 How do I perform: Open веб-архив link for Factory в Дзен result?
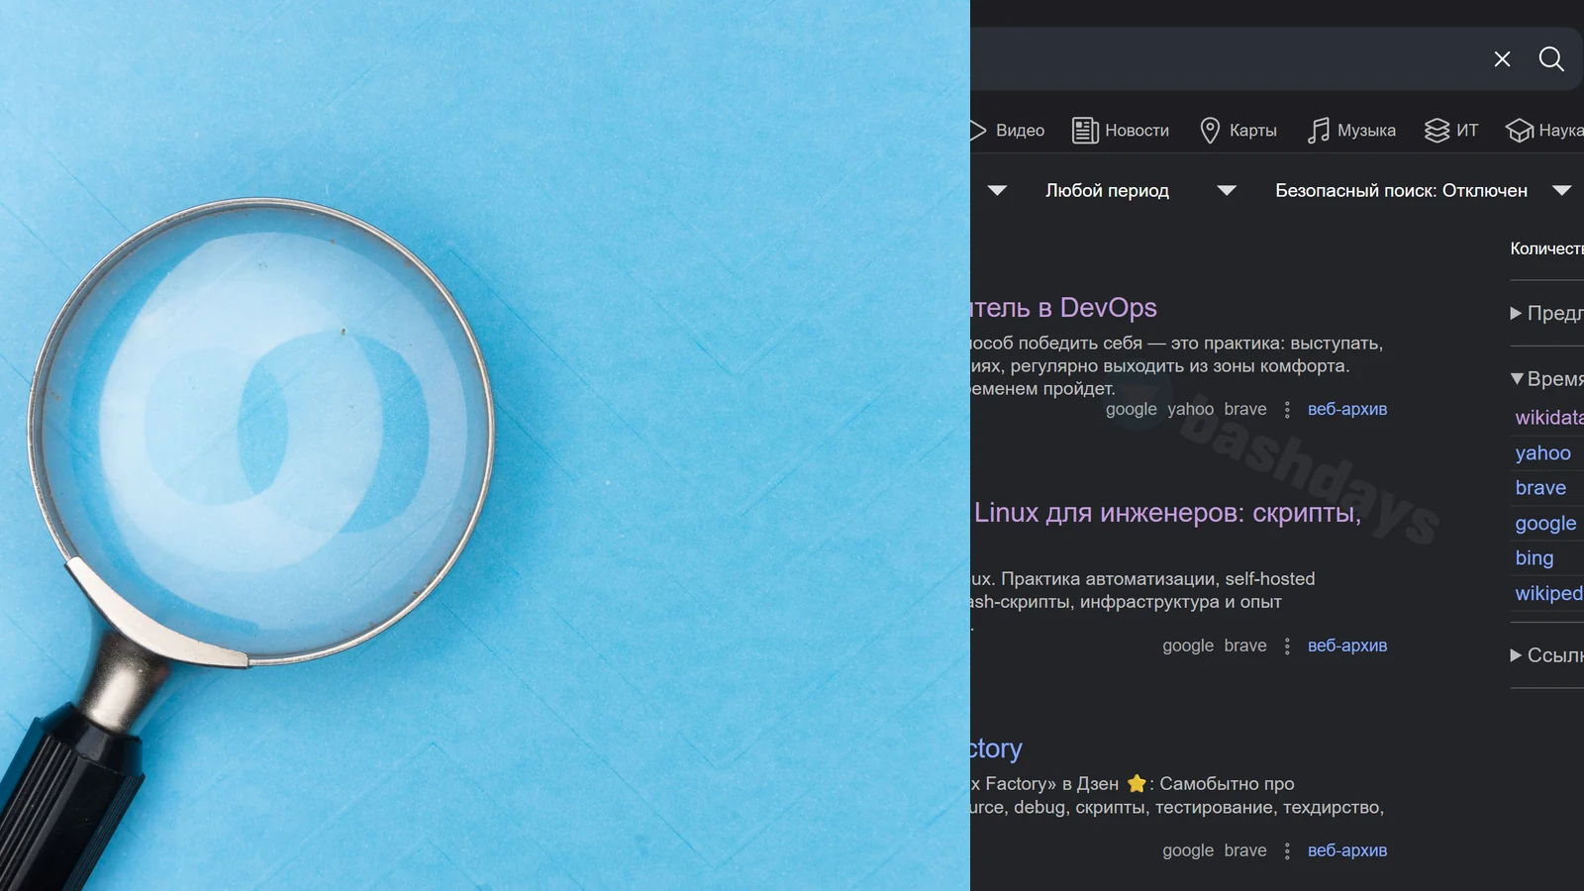tap(1347, 851)
